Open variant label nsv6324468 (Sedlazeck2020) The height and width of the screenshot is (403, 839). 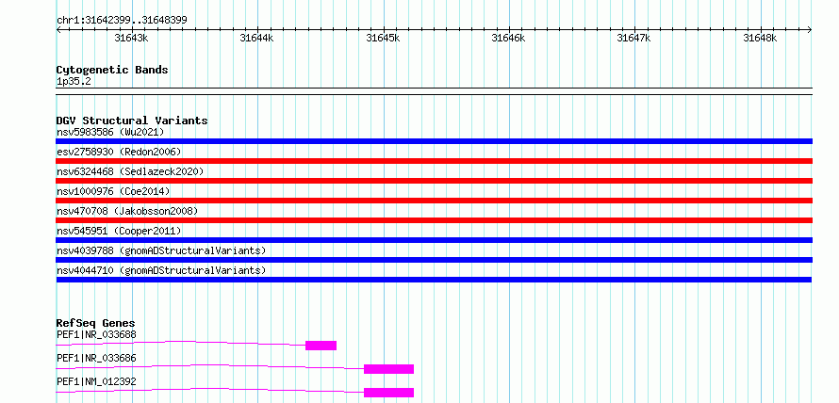click(130, 171)
